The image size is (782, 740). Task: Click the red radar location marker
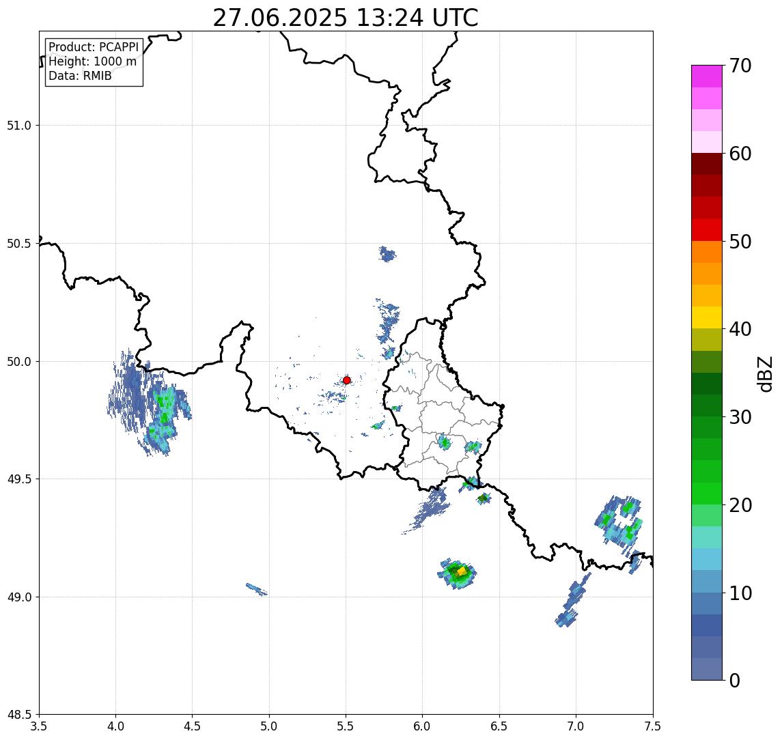pos(347,380)
